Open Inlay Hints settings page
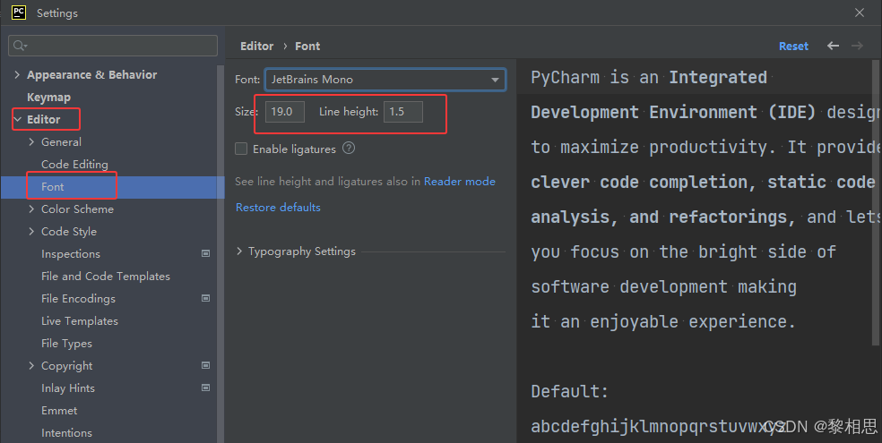The width and height of the screenshot is (882, 443). tap(68, 388)
